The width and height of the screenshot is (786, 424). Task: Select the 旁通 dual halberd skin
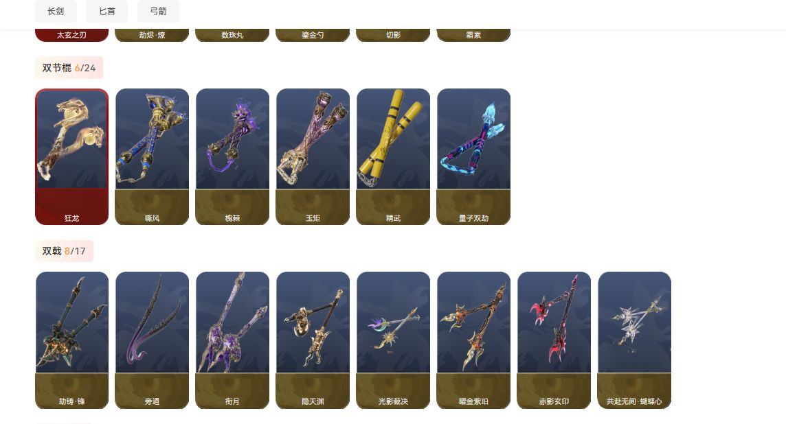pyautogui.click(x=152, y=340)
